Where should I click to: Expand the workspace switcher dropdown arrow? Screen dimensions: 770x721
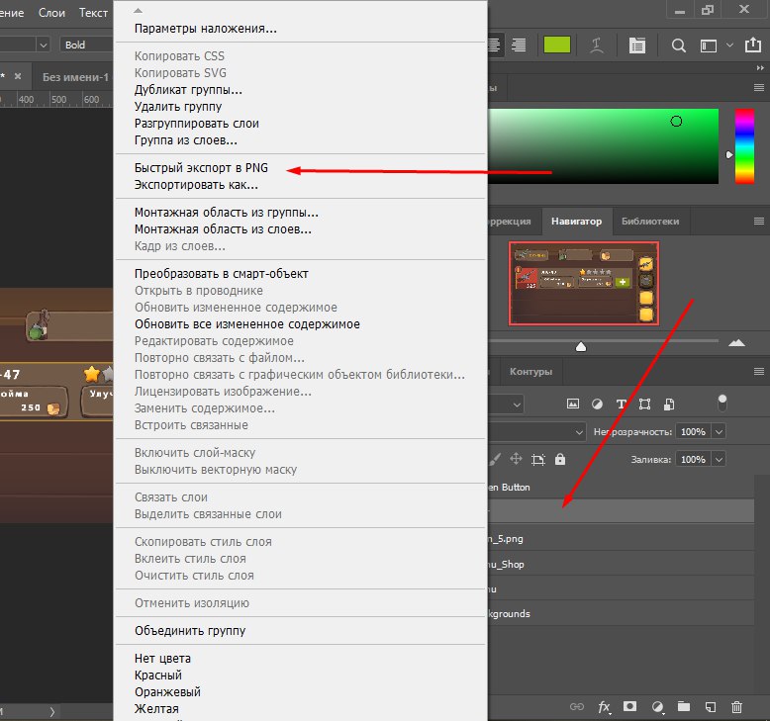click(729, 45)
